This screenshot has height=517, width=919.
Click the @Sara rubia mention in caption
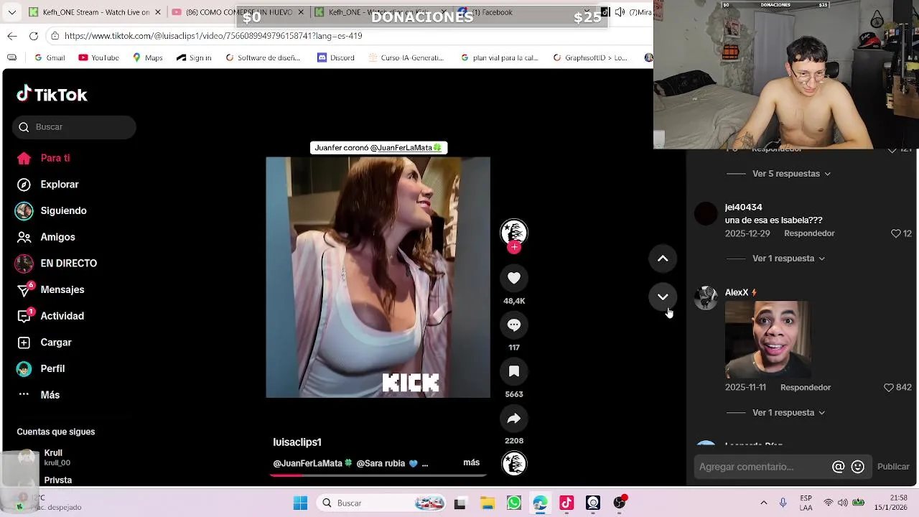386,463
